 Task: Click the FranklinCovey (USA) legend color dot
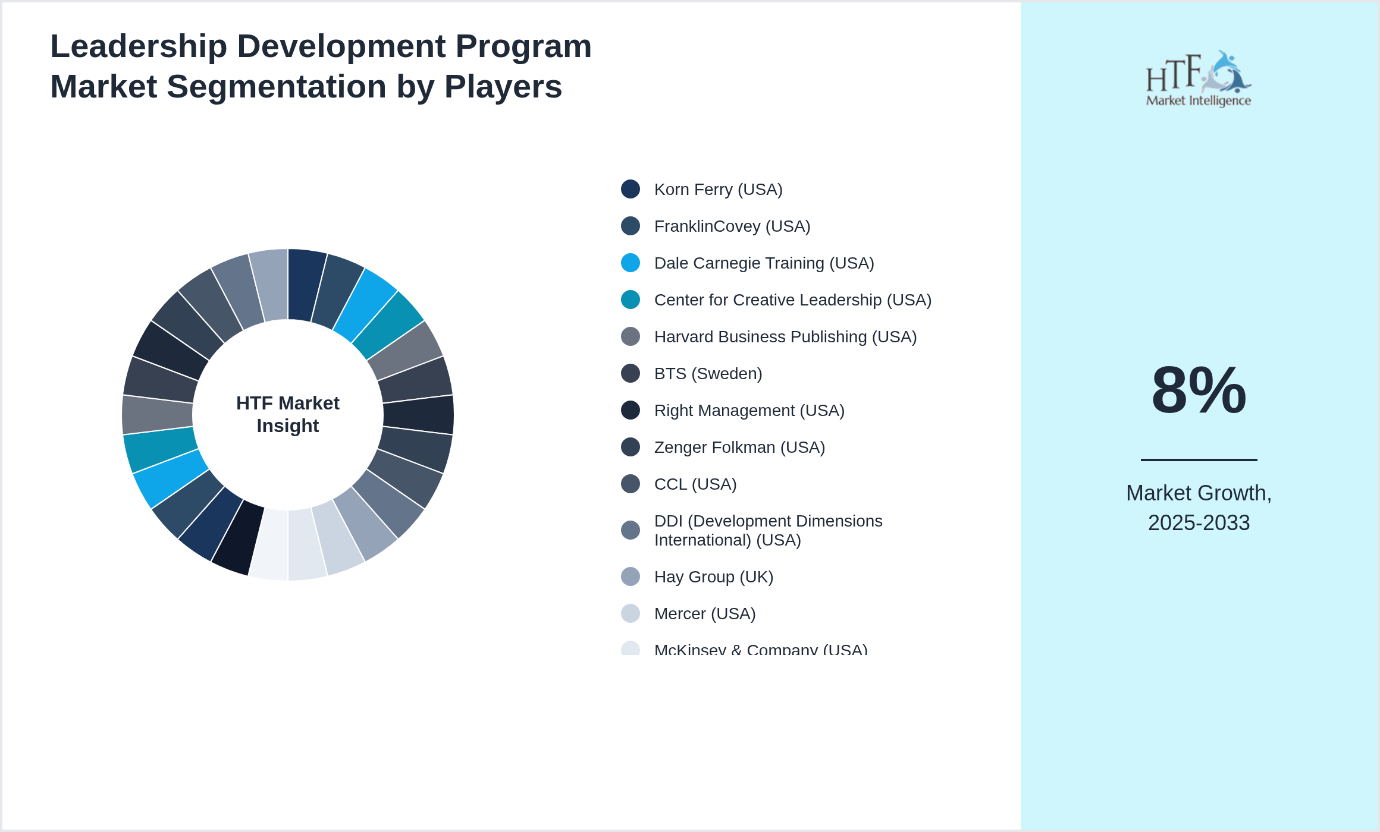631,226
